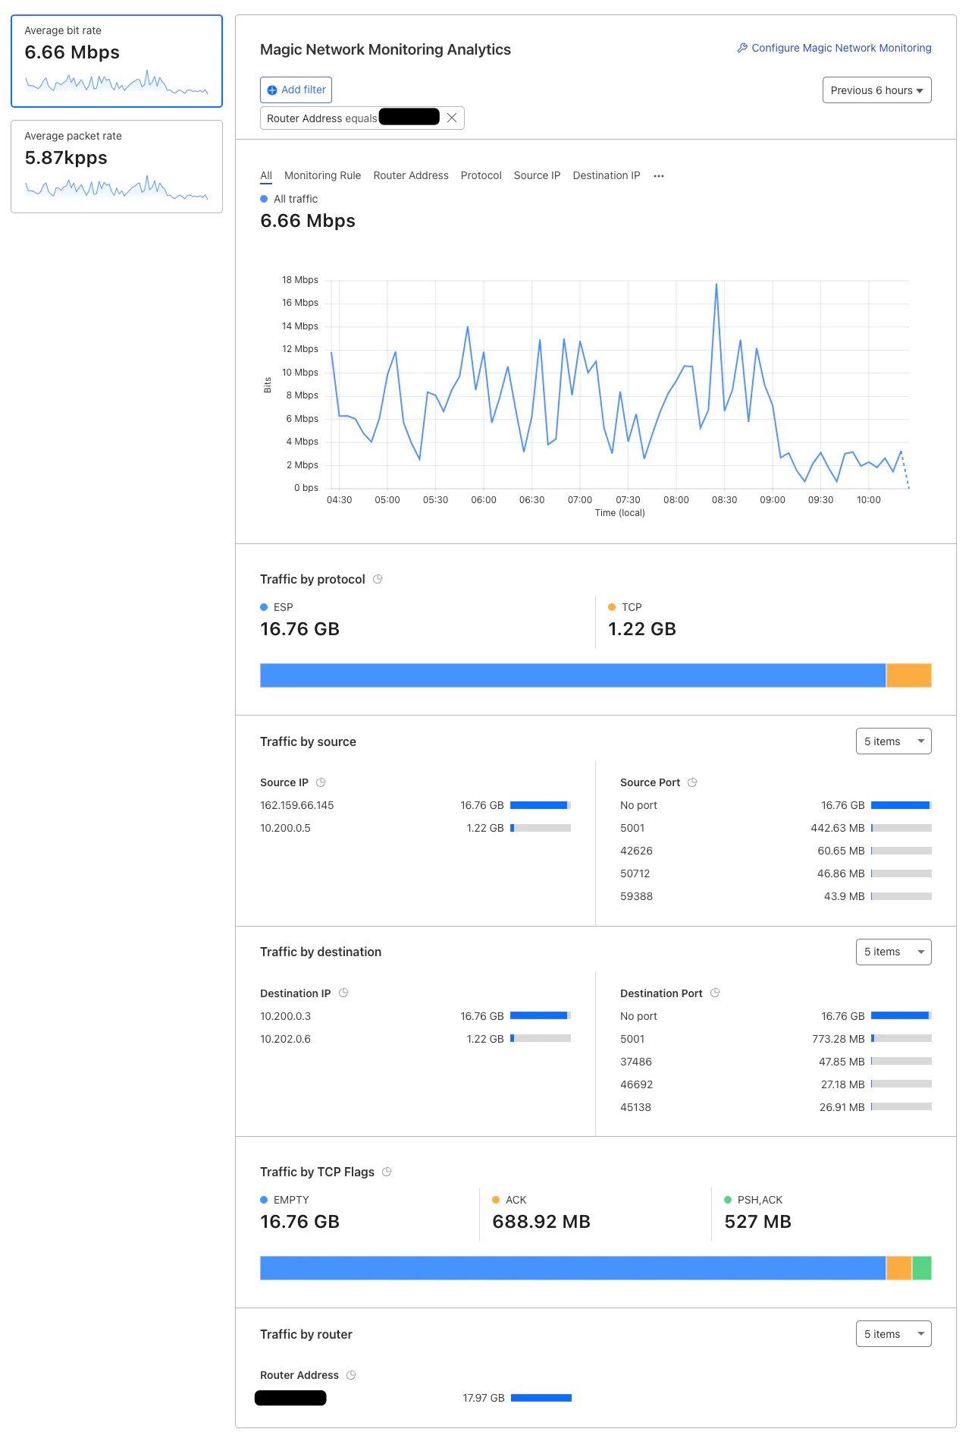This screenshot has height=1454, width=975.
Task: Switch to the Monitoring Rule tab
Action: coord(322,175)
